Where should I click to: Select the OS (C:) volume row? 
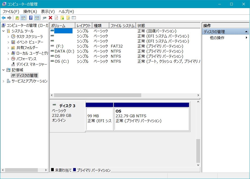point(125,61)
